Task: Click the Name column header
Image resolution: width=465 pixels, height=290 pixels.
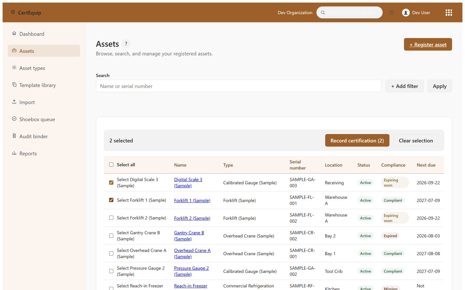Action: click(180, 165)
